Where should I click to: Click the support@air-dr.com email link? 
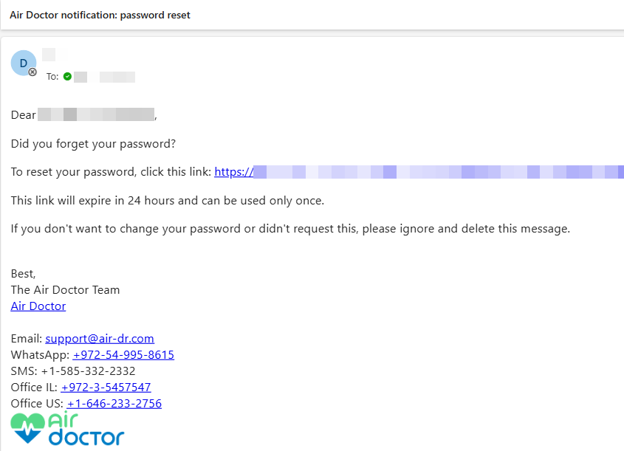[100, 339]
